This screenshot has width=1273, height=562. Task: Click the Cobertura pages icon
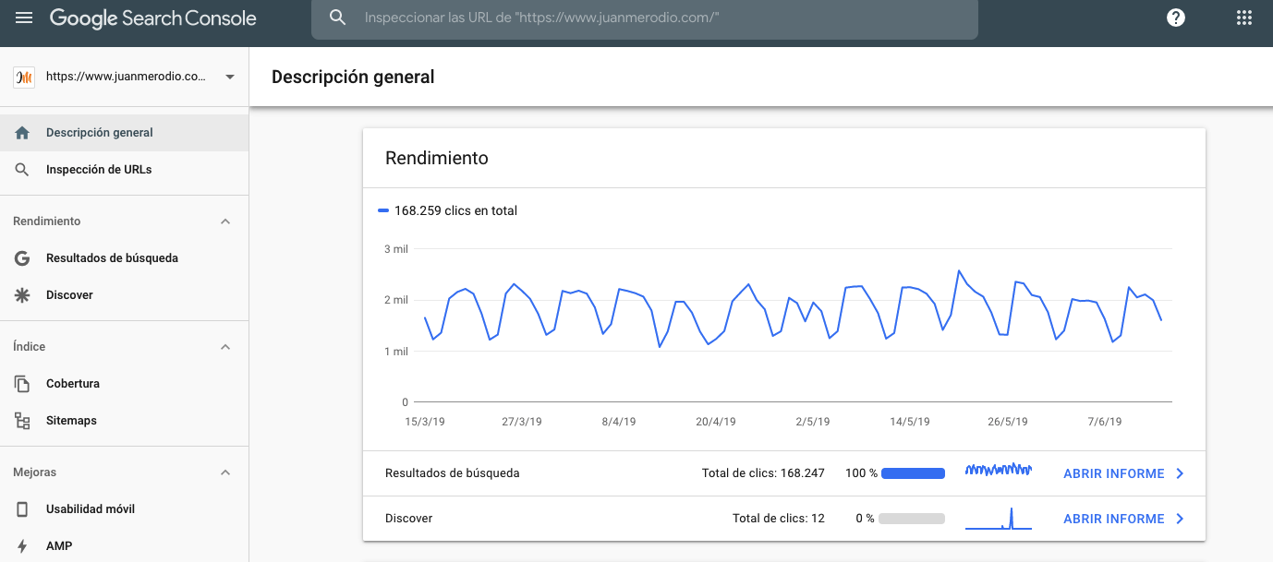pyautogui.click(x=22, y=384)
